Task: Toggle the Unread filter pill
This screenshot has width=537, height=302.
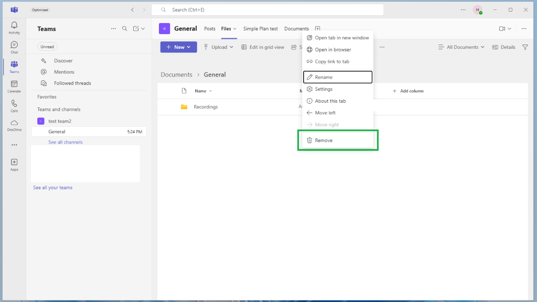Action: click(47, 47)
